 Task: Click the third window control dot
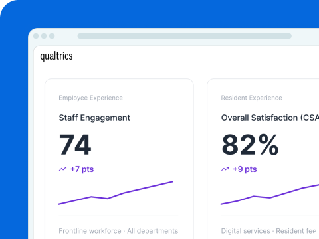[x=52, y=36]
